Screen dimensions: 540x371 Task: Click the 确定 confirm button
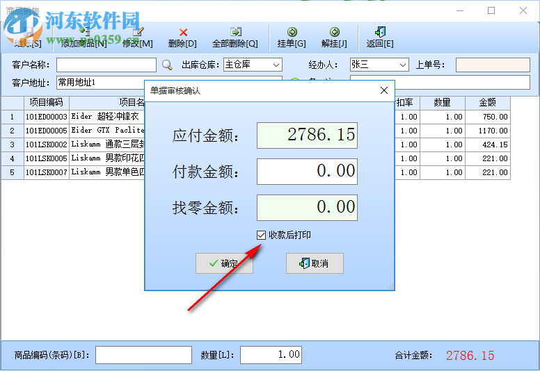coord(224,263)
